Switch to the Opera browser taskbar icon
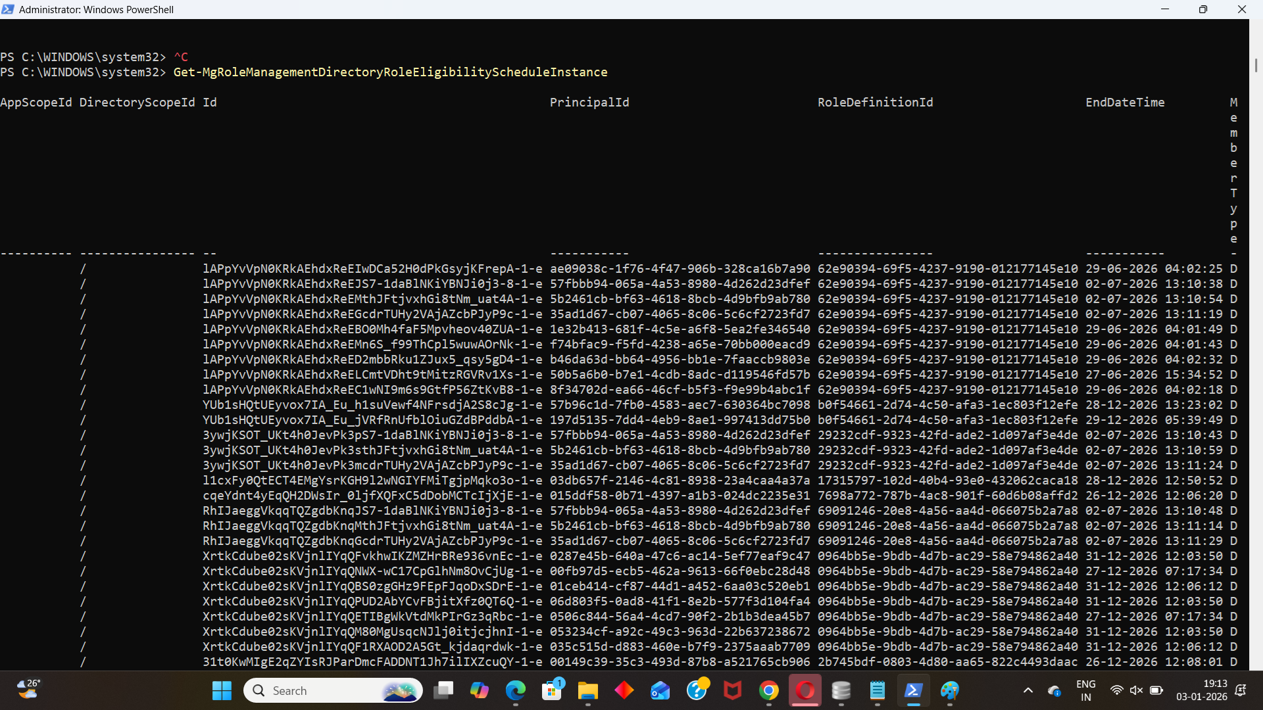 (x=805, y=690)
